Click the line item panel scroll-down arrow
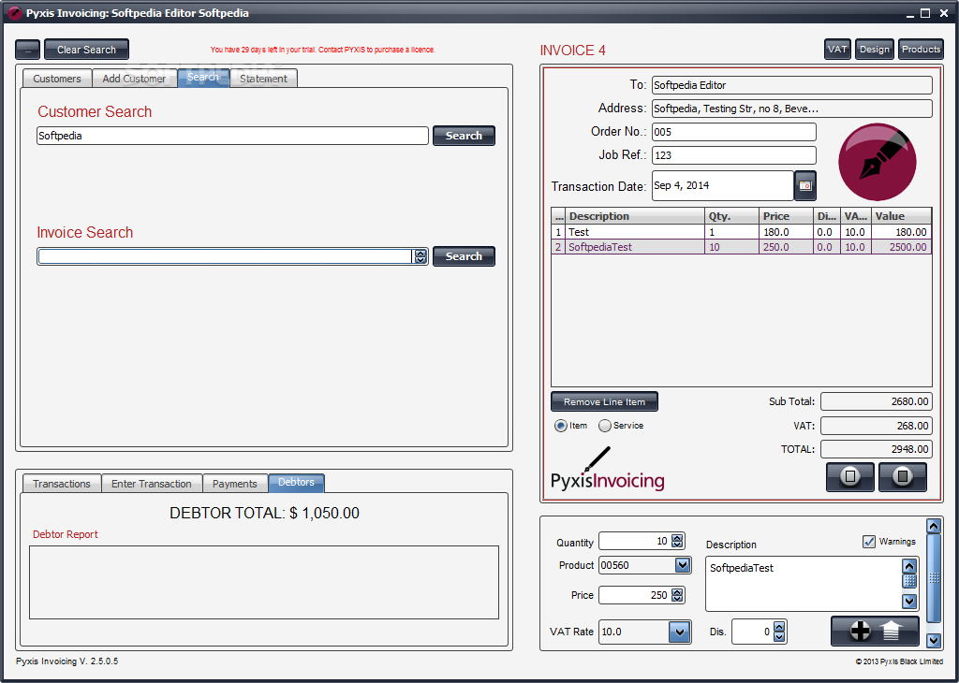Viewport: 959px width, 683px height. [934, 640]
